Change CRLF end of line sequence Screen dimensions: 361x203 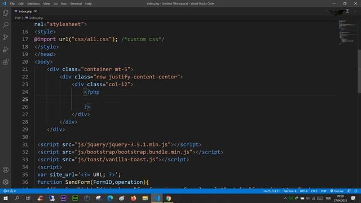point(314,191)
